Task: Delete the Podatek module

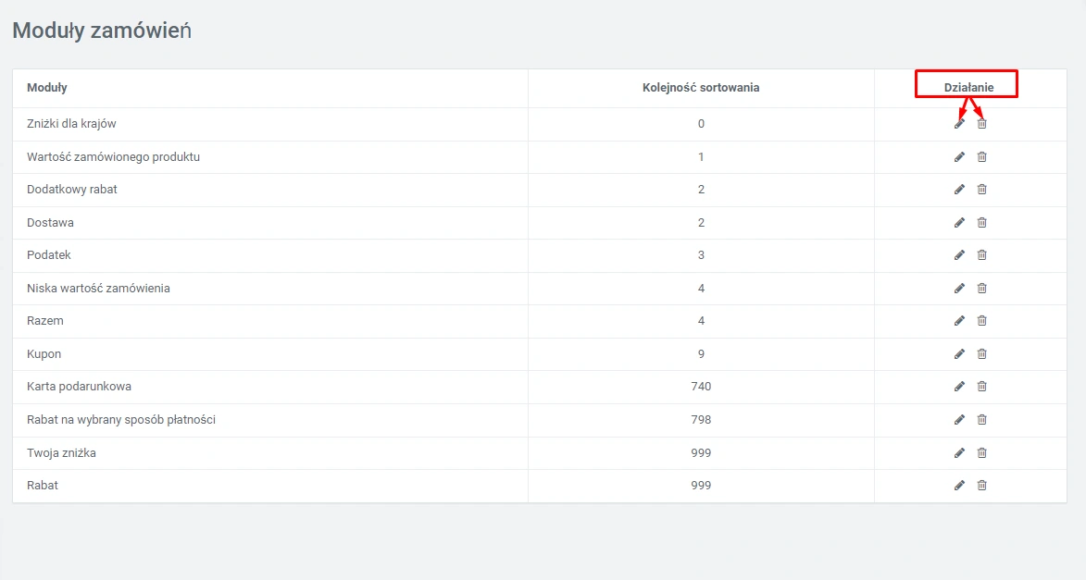Action: click(982, 255)
